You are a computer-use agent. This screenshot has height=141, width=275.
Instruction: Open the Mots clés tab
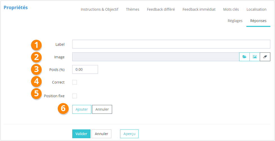click(231, 9)
